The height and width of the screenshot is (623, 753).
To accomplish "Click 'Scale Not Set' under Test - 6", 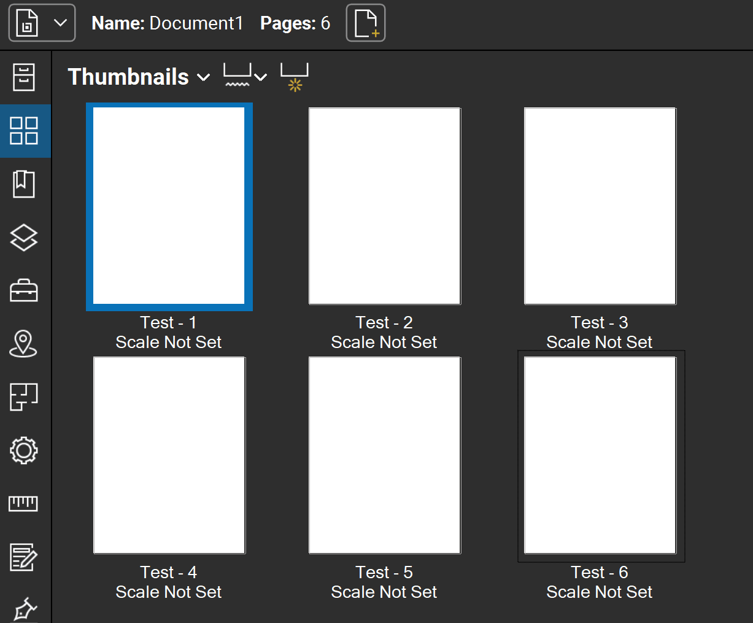I will point(600,592).
